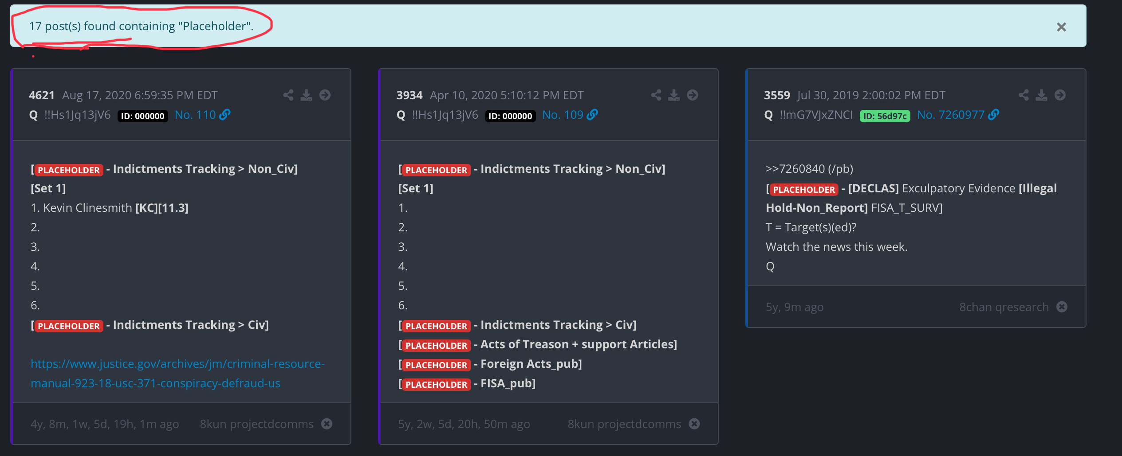Click the ID: 000000 badge on post 3934

point(510,116)
